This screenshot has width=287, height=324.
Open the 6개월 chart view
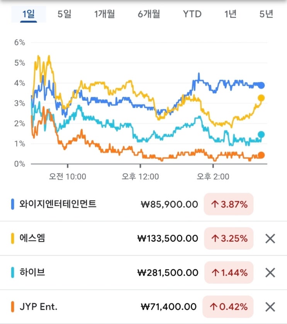click(149, 14)
